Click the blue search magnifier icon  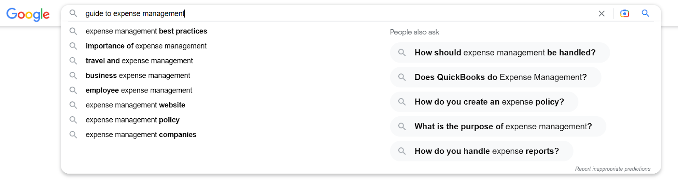click(x=645, y=14)
